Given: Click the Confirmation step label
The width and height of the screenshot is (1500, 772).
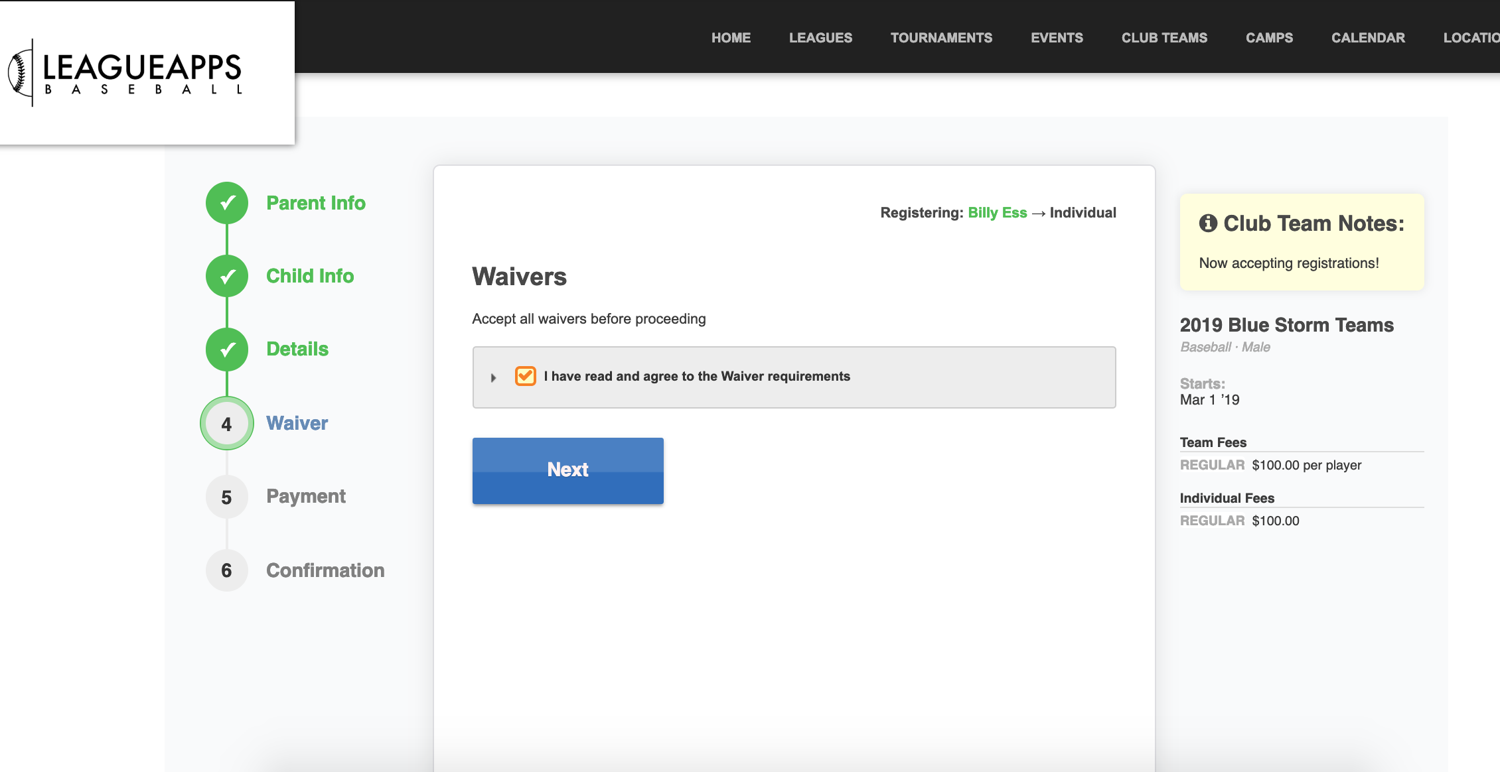Looking at the screenshot, I should tap(325, 570).
